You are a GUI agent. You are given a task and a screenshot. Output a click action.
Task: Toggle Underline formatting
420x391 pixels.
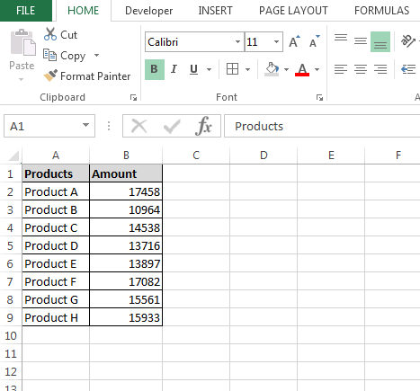pyautogui.click(x=193, y=69)
